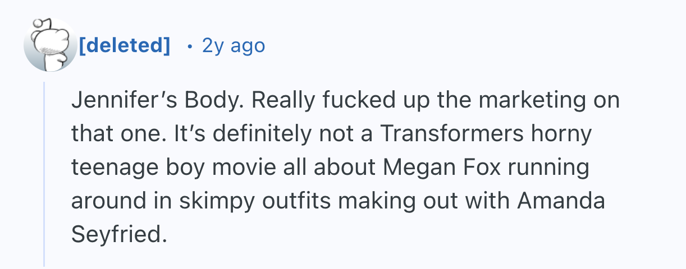Click the default Reddit avatar icon
686x269 pixels.
pos(49,46)
